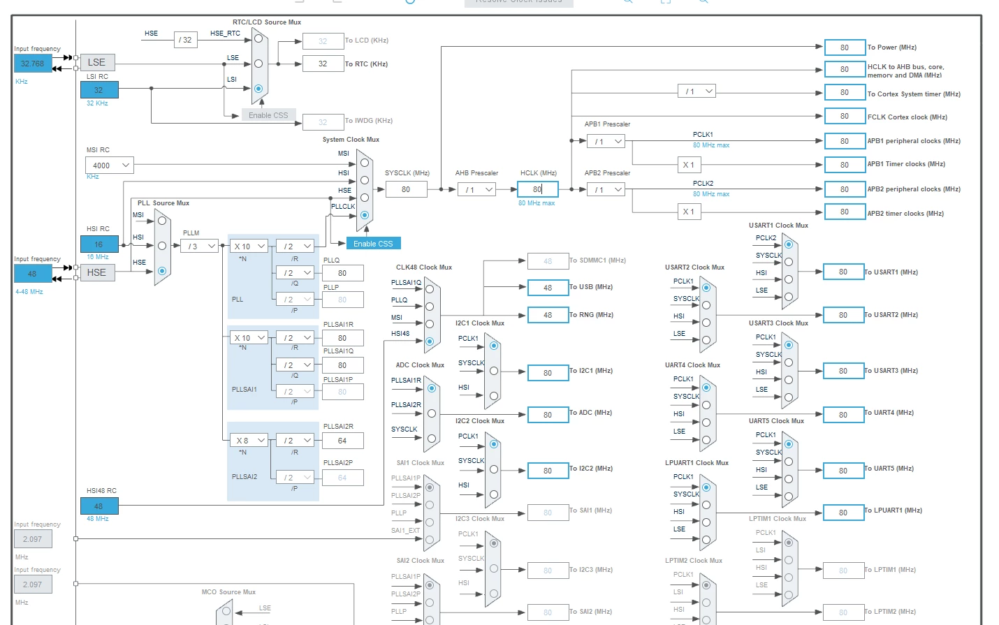Click the blue Enable CSS button
999x625 pixels.
pyautogui.click(x=373, y=244)
